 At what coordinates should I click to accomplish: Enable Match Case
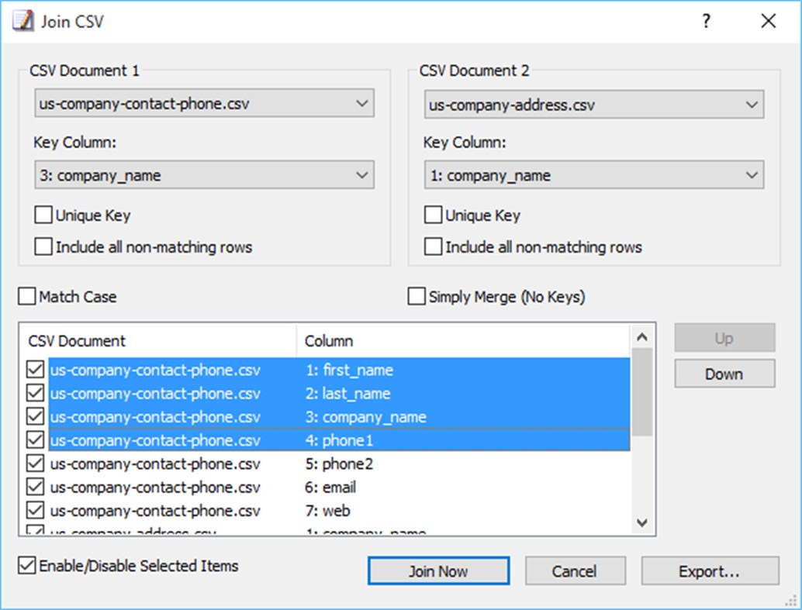[x=26, y=296]
